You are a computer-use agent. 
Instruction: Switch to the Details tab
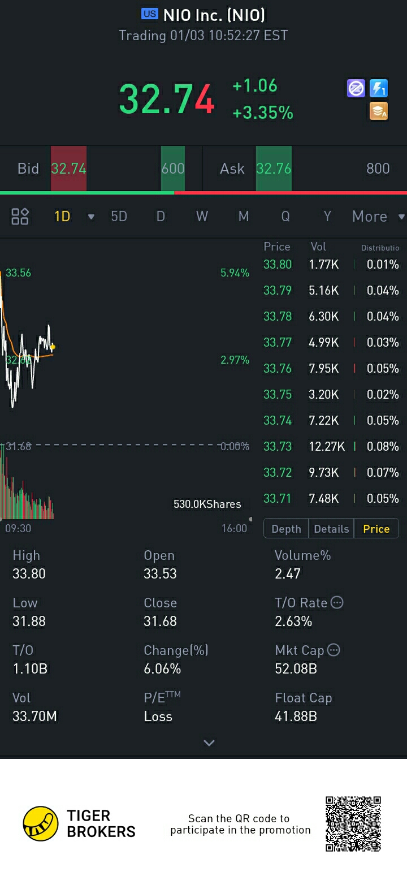(x=331, y=529)
